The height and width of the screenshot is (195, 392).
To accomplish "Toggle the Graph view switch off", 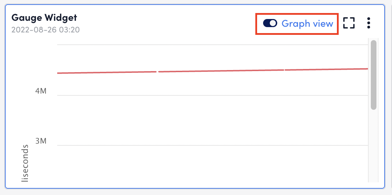I will click(270, 23).
